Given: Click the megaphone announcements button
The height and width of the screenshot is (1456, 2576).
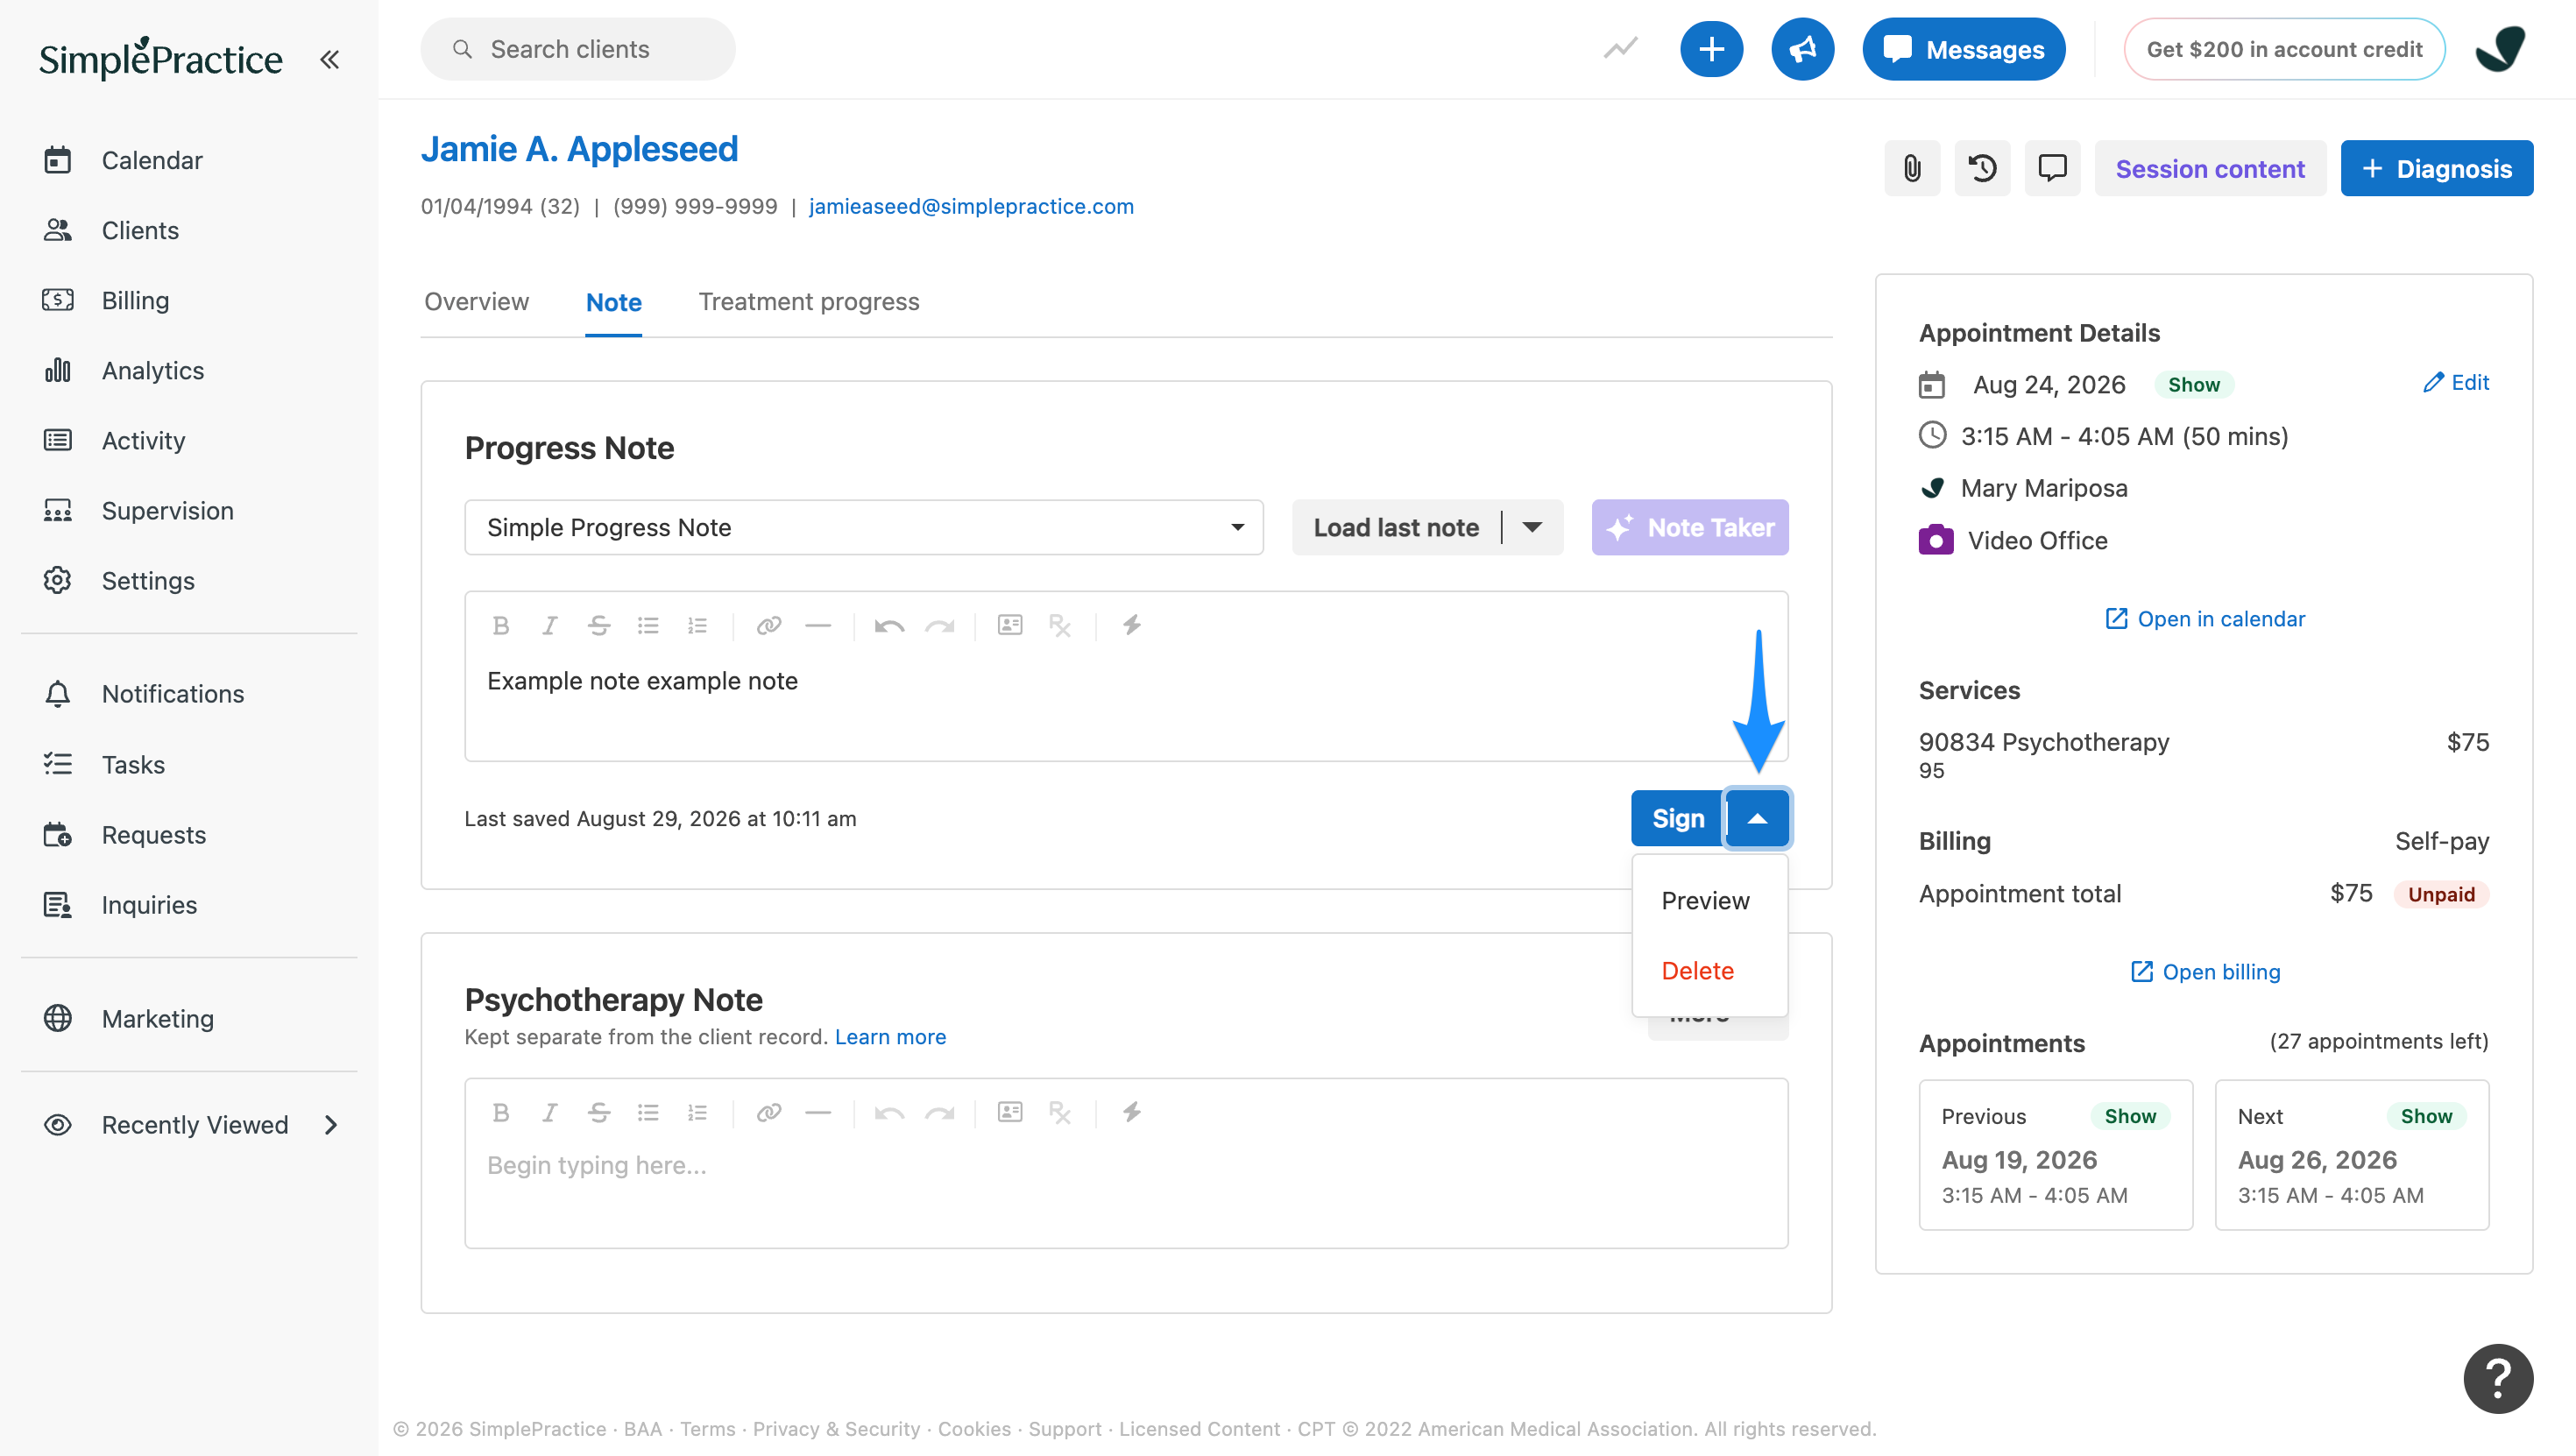Looking at the screenshot, I should (x=1802, y=49).
